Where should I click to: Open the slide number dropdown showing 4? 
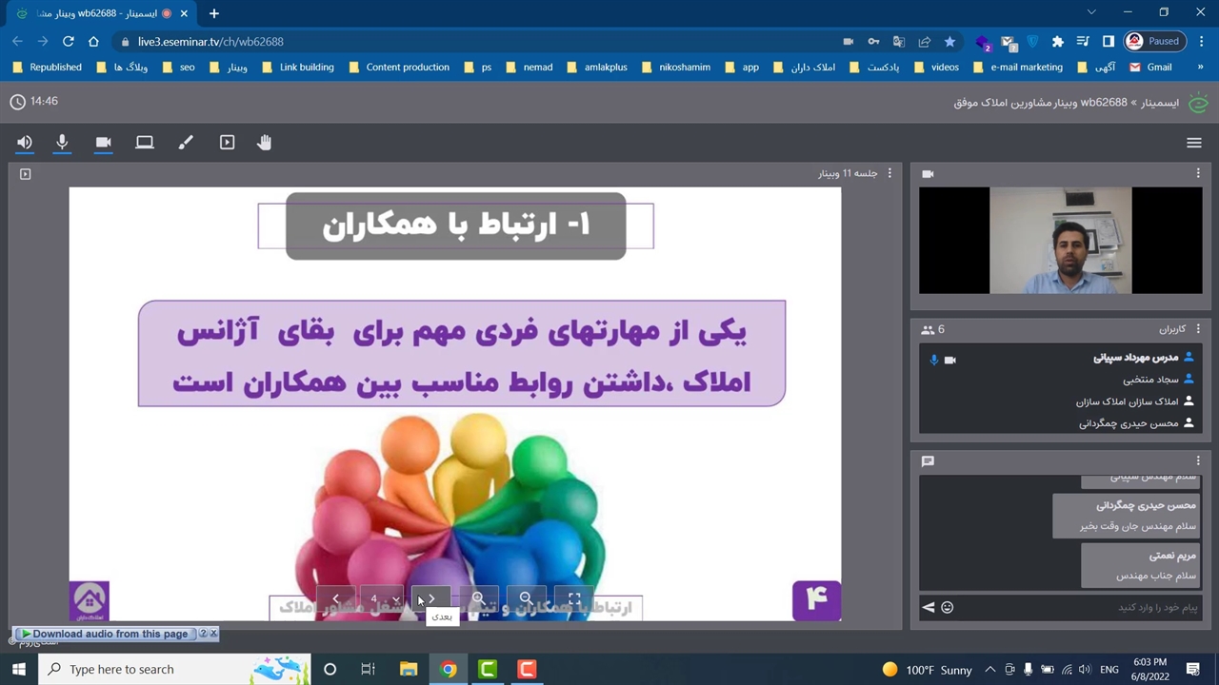pos(384,598)
